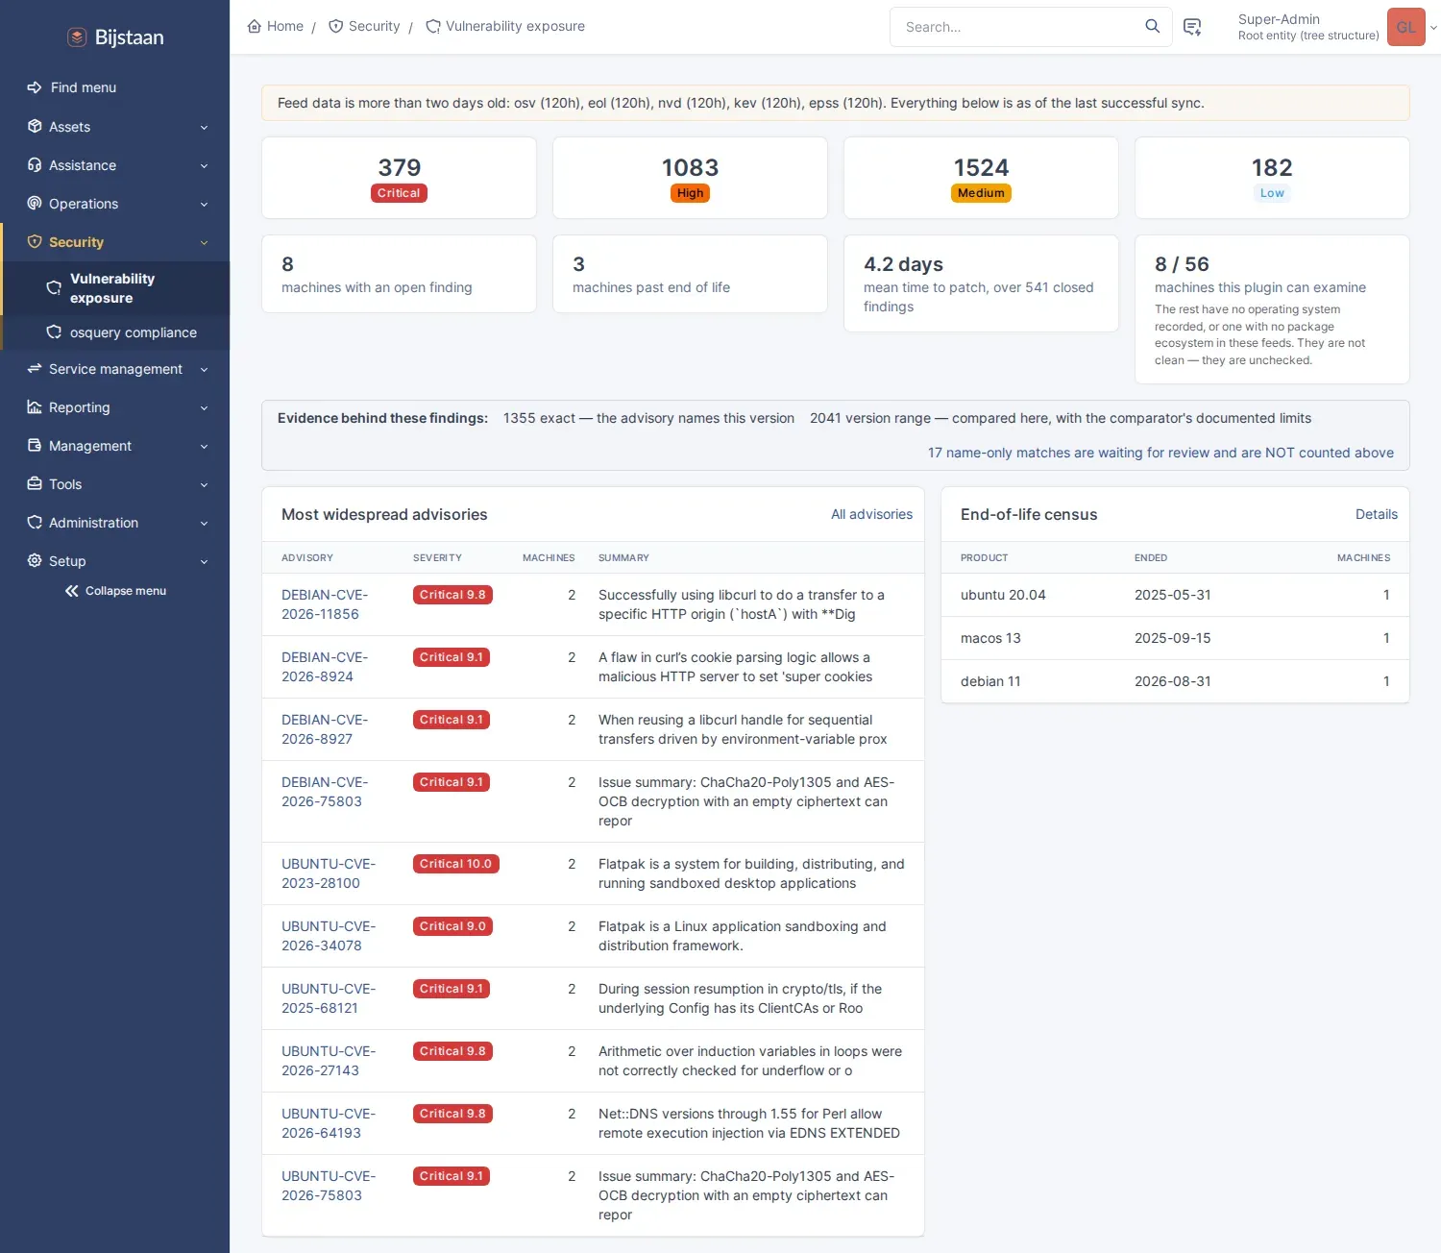Click the Assistance headset icon

point(35,165)
